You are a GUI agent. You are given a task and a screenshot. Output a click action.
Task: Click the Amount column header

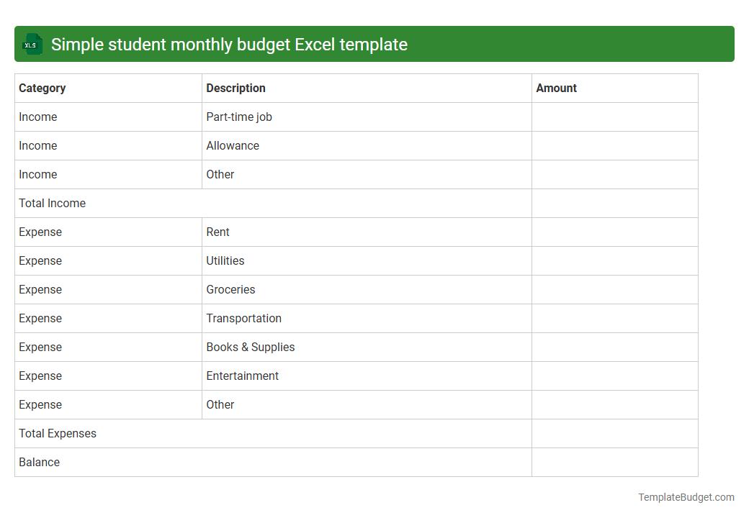[x=556, y=88]
